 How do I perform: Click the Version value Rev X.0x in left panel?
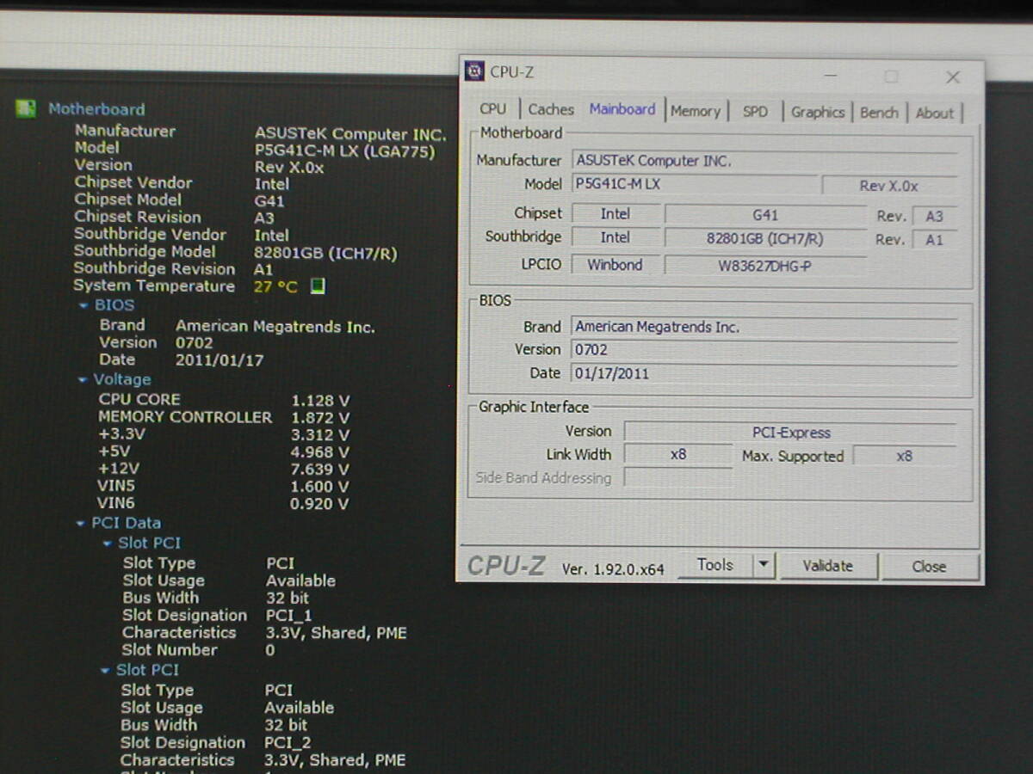click(289, 168)
